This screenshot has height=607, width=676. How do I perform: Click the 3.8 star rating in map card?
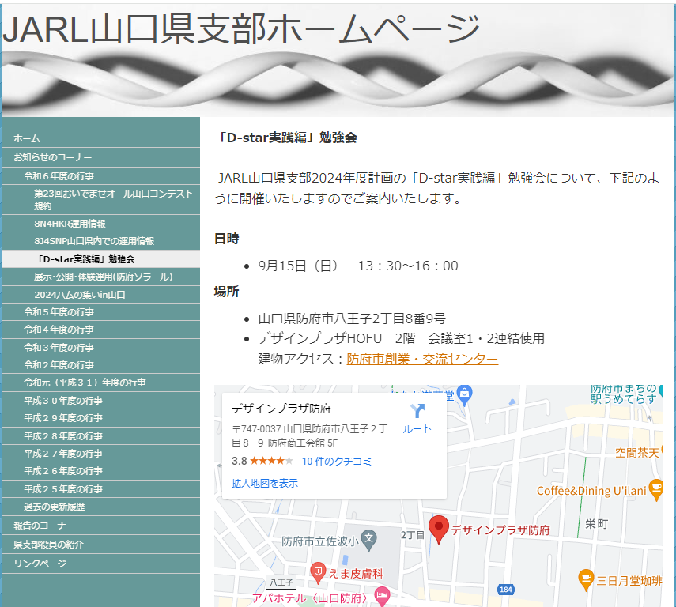coord(262,462)
